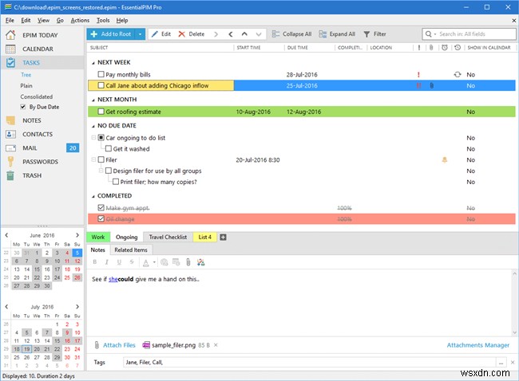
Task: Click the paperclip attach icon in notes toolbar
Action: pyautogui.click(x=188, y=262)
